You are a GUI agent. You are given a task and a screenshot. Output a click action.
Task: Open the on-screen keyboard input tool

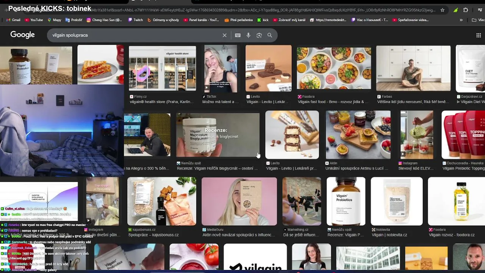coord(238,35)
